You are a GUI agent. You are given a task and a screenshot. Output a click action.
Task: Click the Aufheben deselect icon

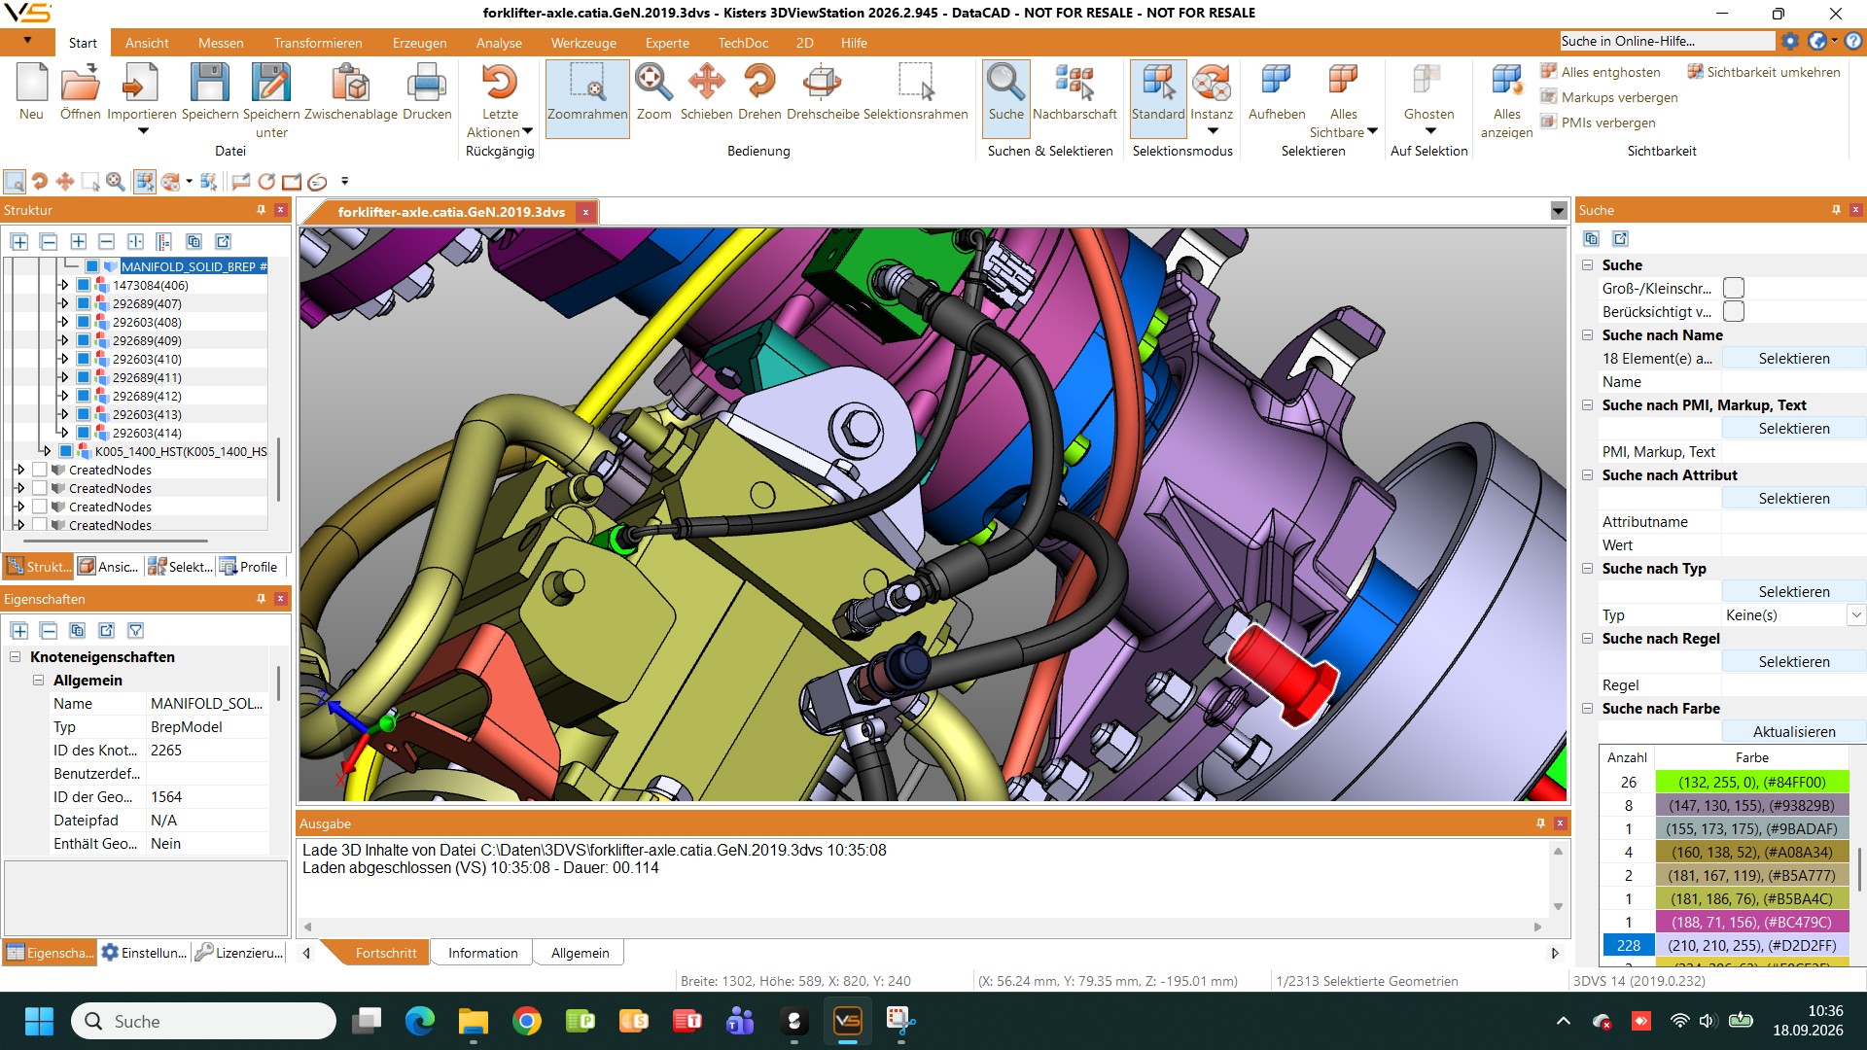[1276, 82]
